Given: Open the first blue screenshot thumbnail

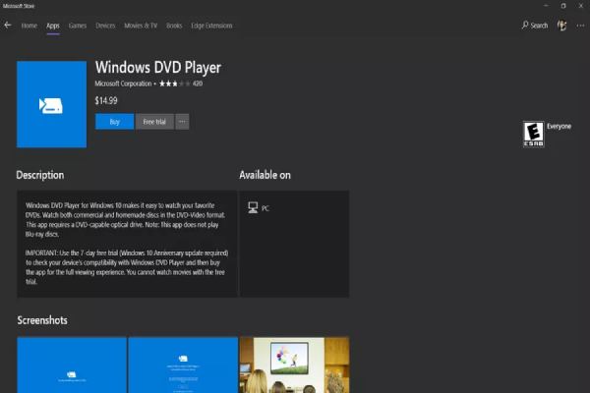Looking at the screenshot, I should pyautogui.click(x=72, y=365).
